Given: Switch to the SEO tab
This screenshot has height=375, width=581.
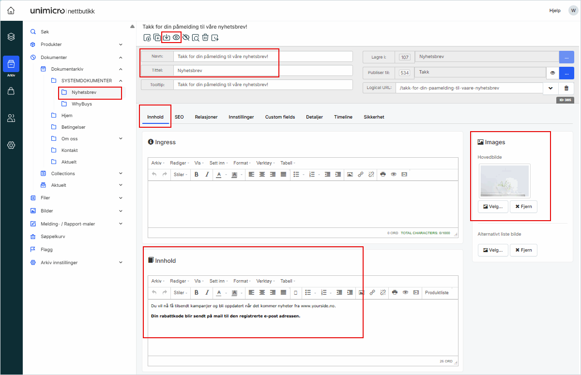Looking at the screenshot, I should click(179, 117).
